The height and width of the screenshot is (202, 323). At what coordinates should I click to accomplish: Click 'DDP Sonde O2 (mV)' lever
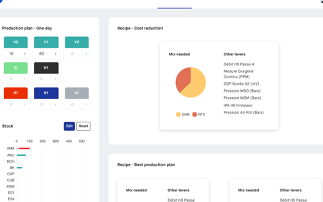pos(241,84)
